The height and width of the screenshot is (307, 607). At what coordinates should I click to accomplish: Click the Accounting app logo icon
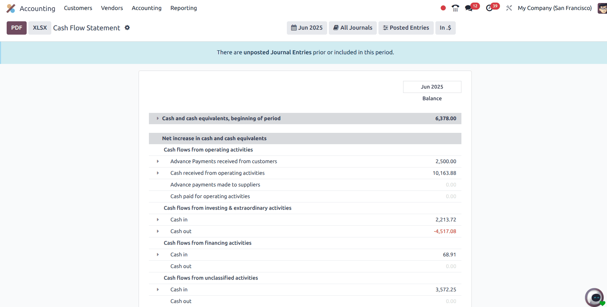coord(11,8)
